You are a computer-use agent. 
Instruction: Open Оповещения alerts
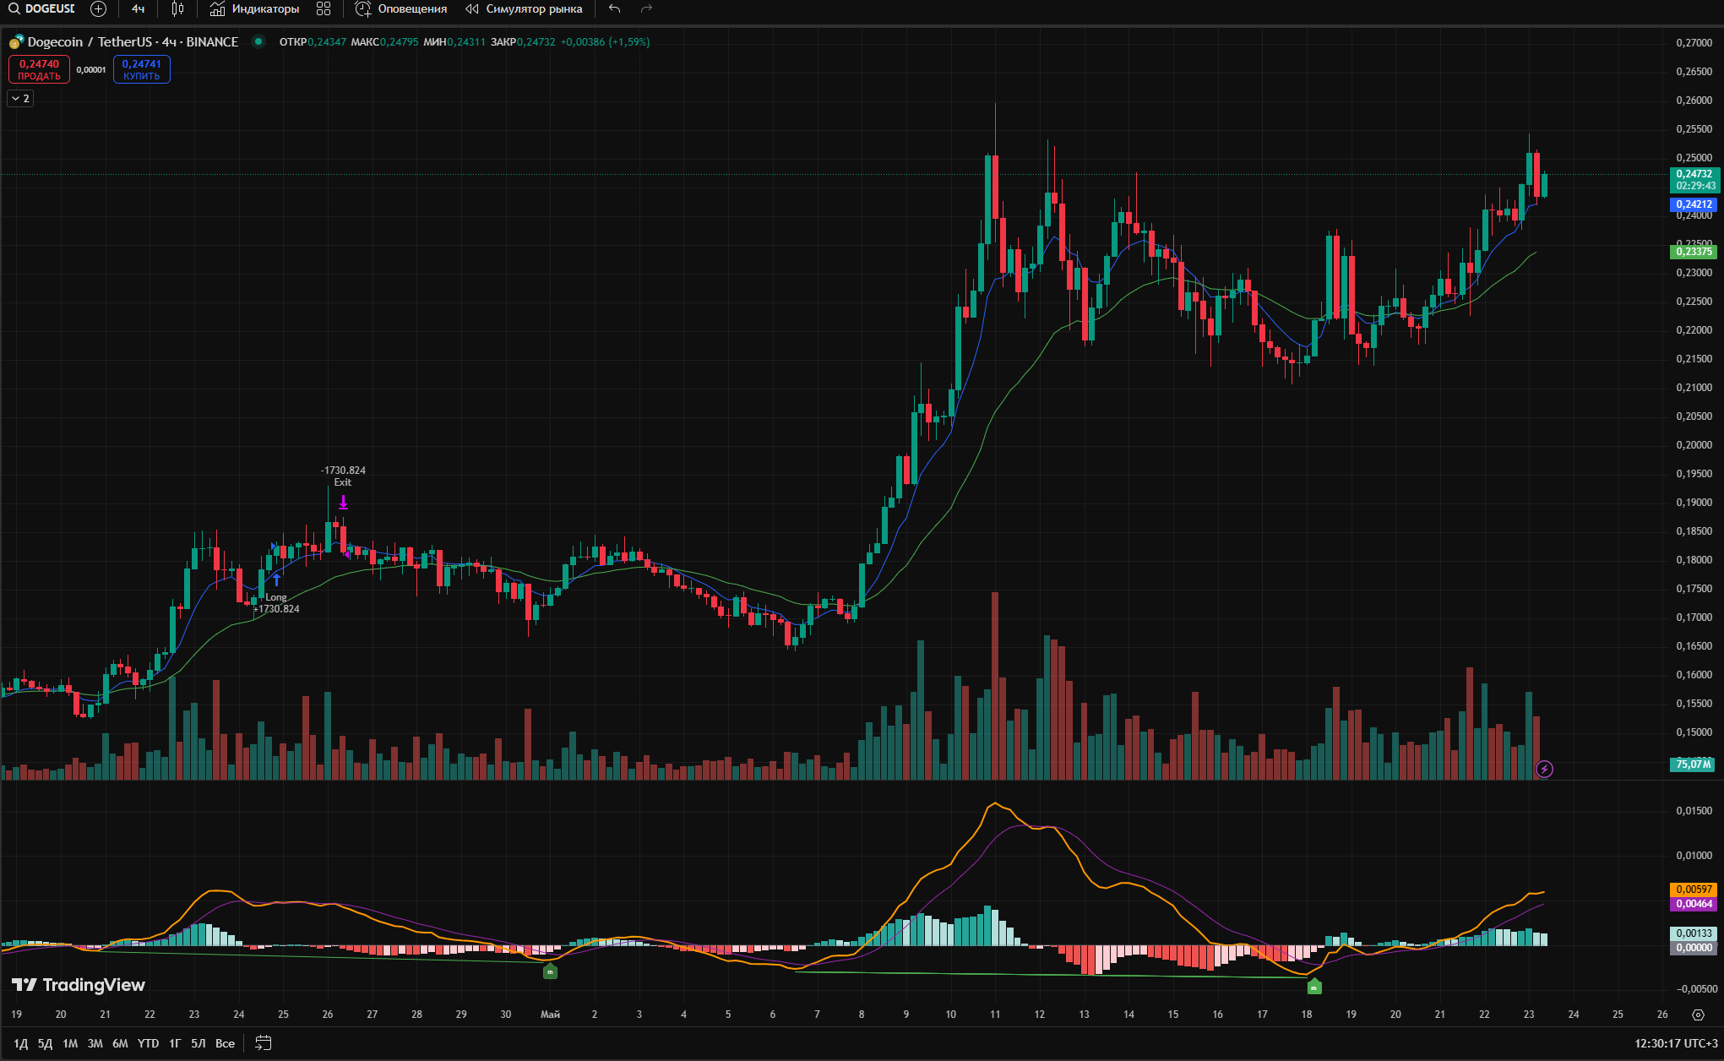401,9
